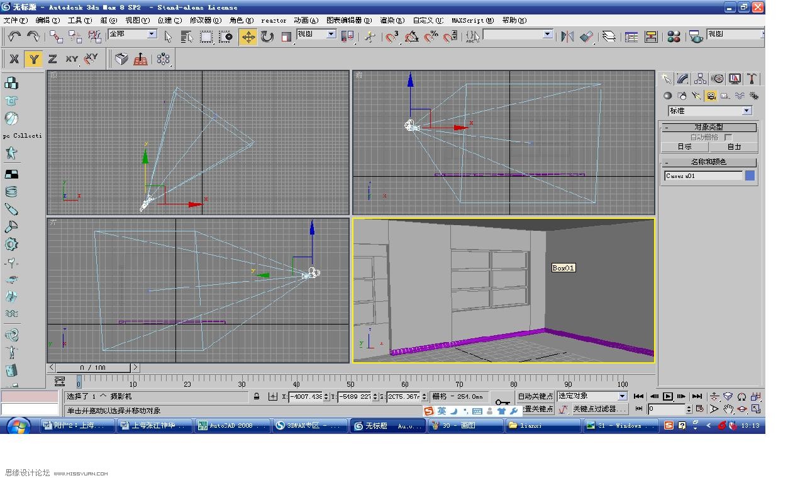This screenshot has height=483, width=805.
Task: Toggle the Percent Snap icon
Action: [431, 36]
